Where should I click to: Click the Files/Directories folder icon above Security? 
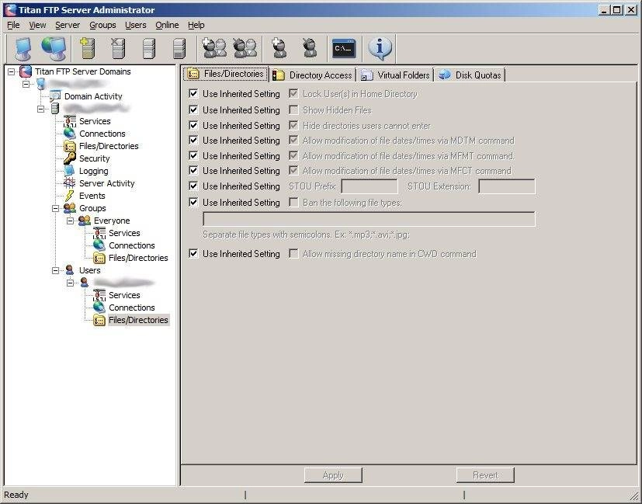70,146
